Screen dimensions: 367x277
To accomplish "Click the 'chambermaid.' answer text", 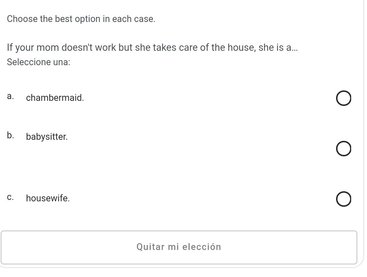I will pos(55,98).
